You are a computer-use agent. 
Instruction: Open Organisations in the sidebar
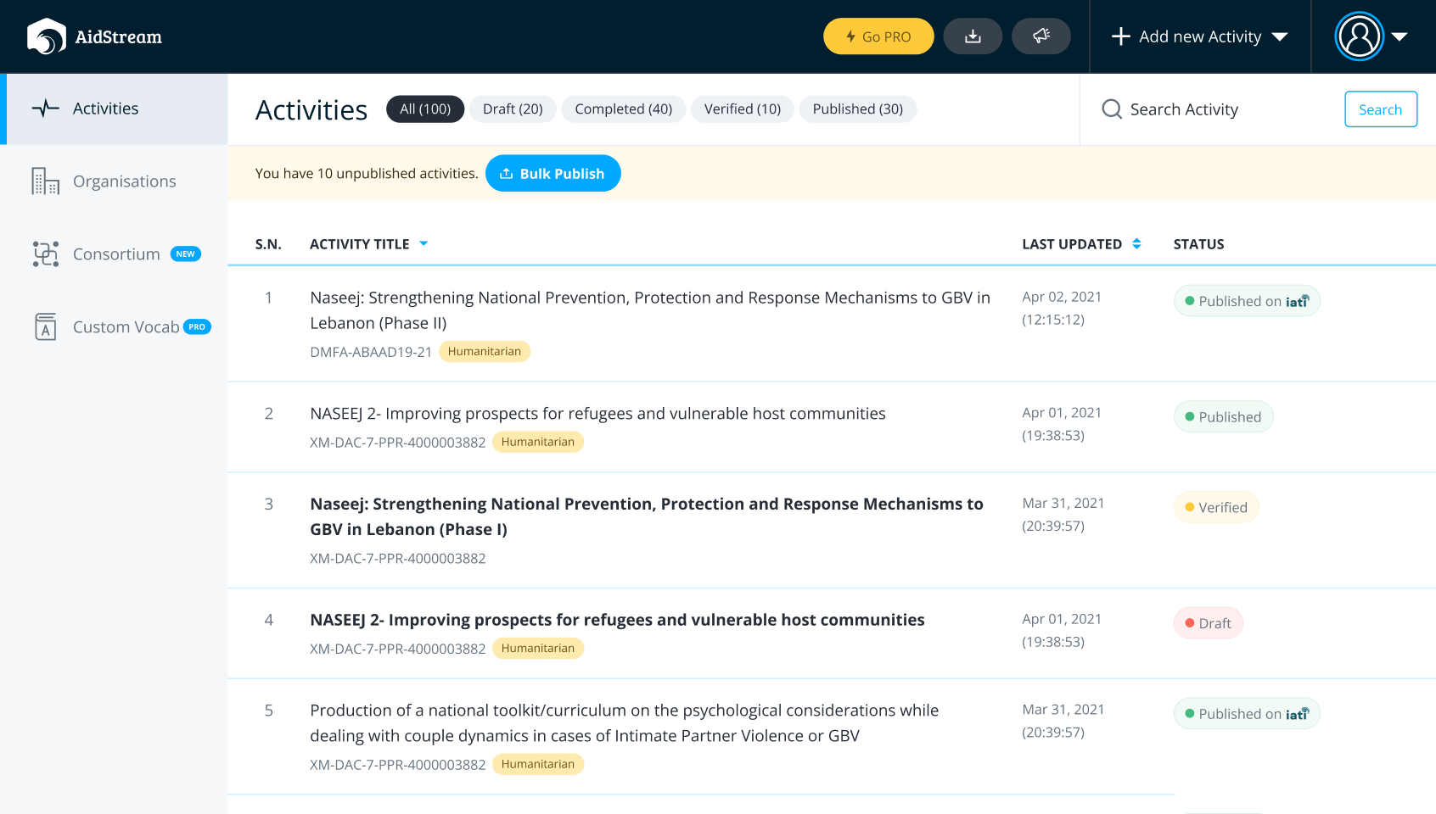(x=114, y=181)
